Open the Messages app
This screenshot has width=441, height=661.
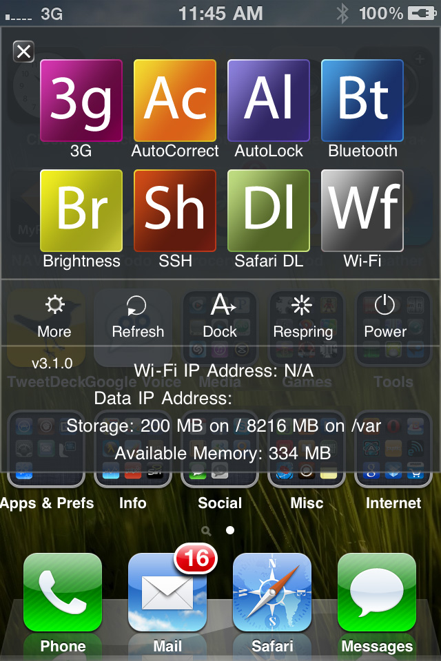click(377, 592)
